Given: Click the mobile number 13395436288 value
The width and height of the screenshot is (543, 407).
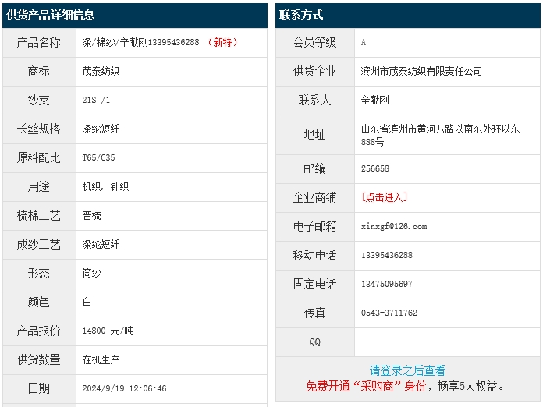Looking at the screenshot, I should pyautogui.click(x=387, y=255).
